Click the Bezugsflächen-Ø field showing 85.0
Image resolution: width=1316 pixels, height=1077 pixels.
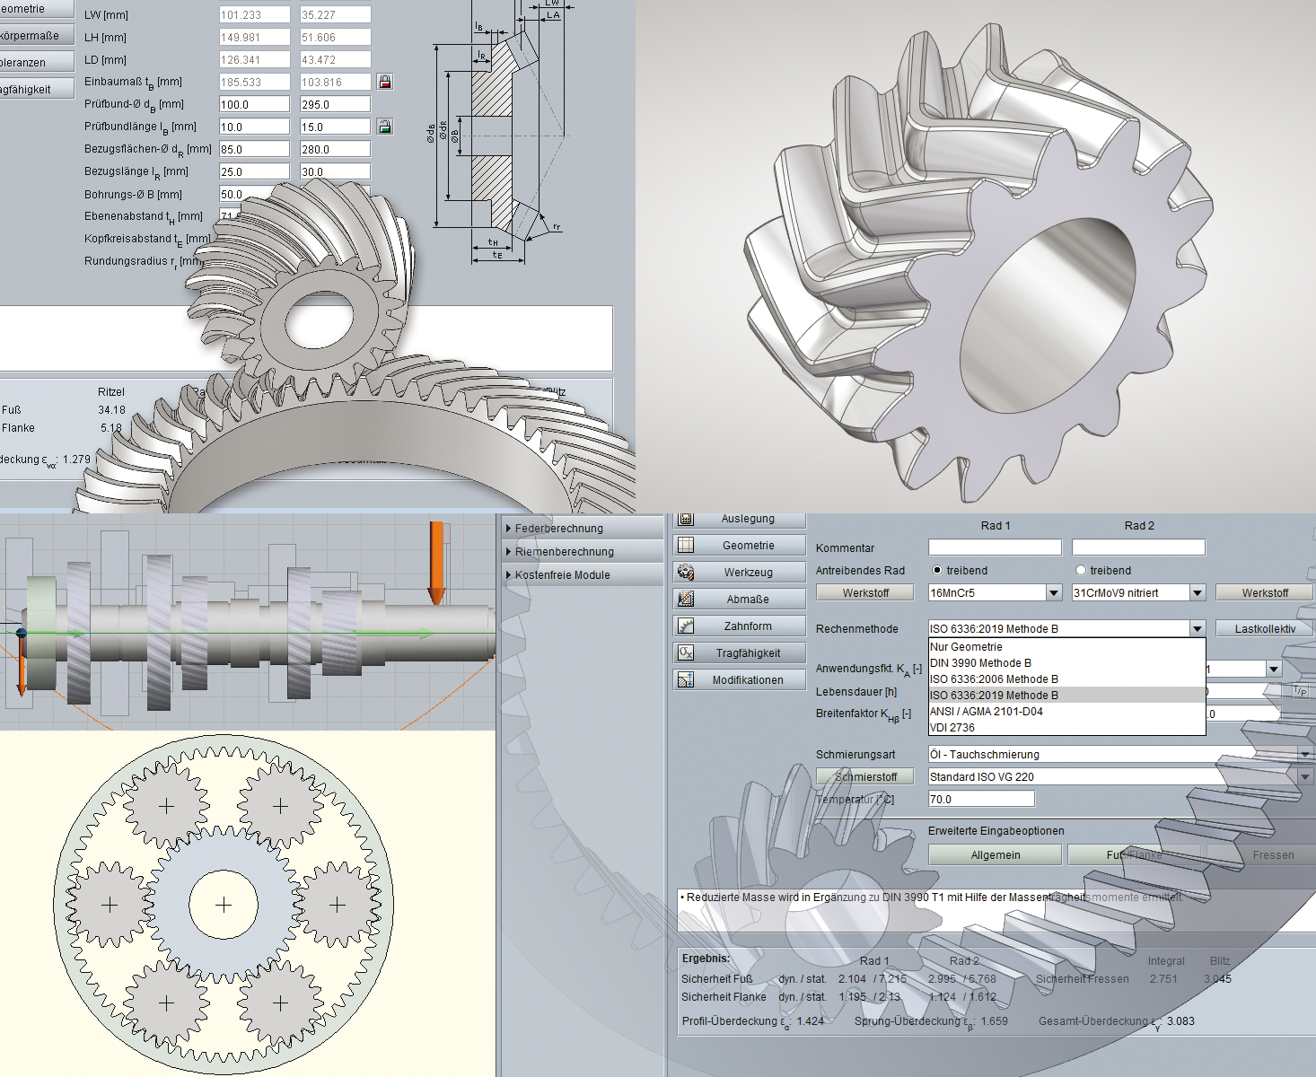click(x=254, y=149)
